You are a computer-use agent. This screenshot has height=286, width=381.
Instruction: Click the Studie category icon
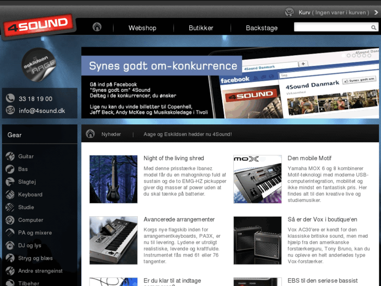10,207
